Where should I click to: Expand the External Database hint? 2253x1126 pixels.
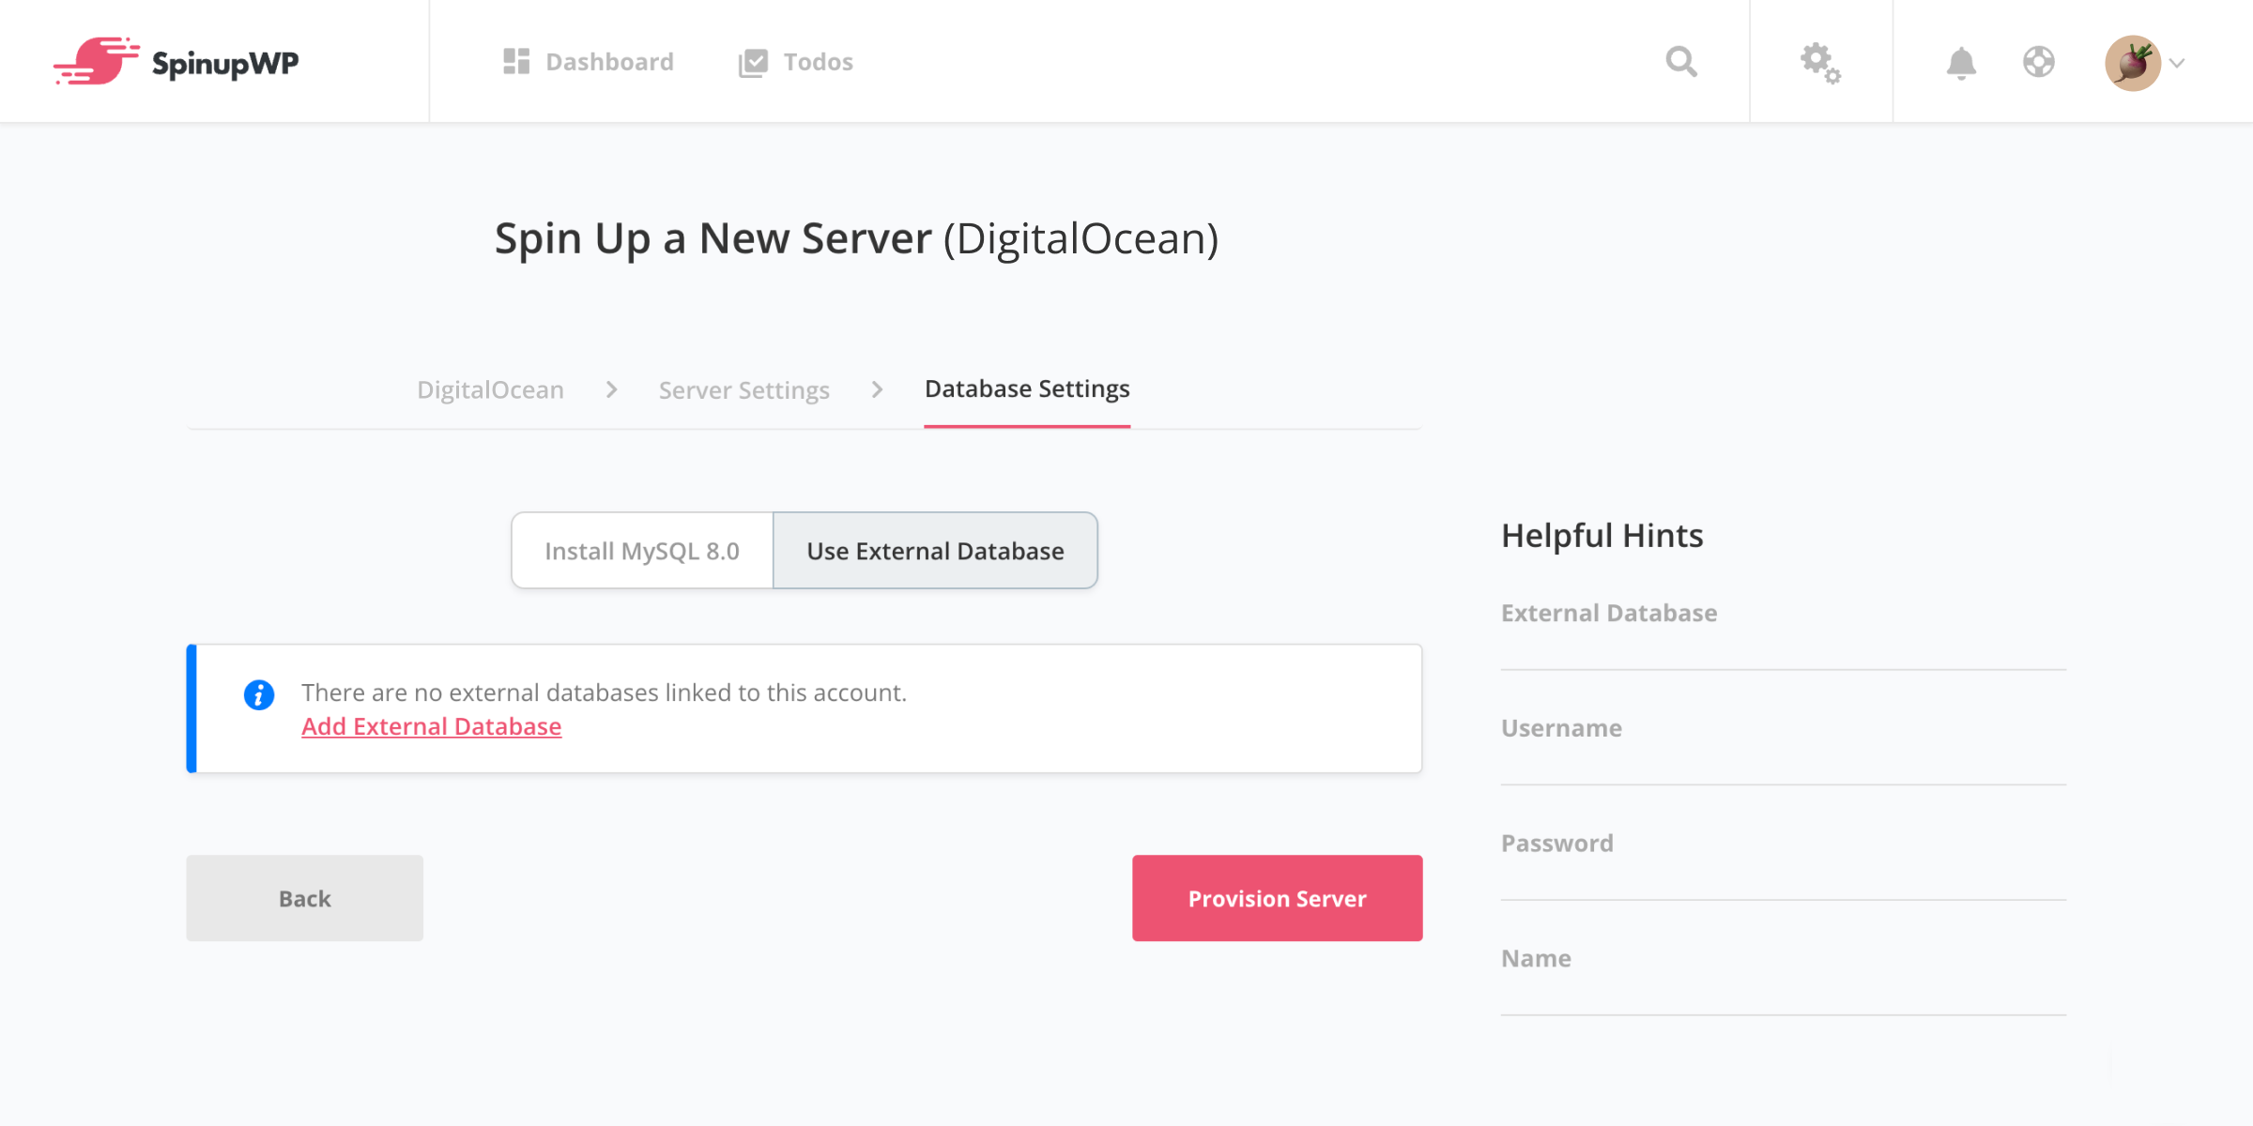coord(1783,613)
